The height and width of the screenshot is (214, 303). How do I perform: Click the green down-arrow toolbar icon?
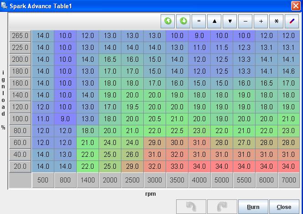[183, 21]
